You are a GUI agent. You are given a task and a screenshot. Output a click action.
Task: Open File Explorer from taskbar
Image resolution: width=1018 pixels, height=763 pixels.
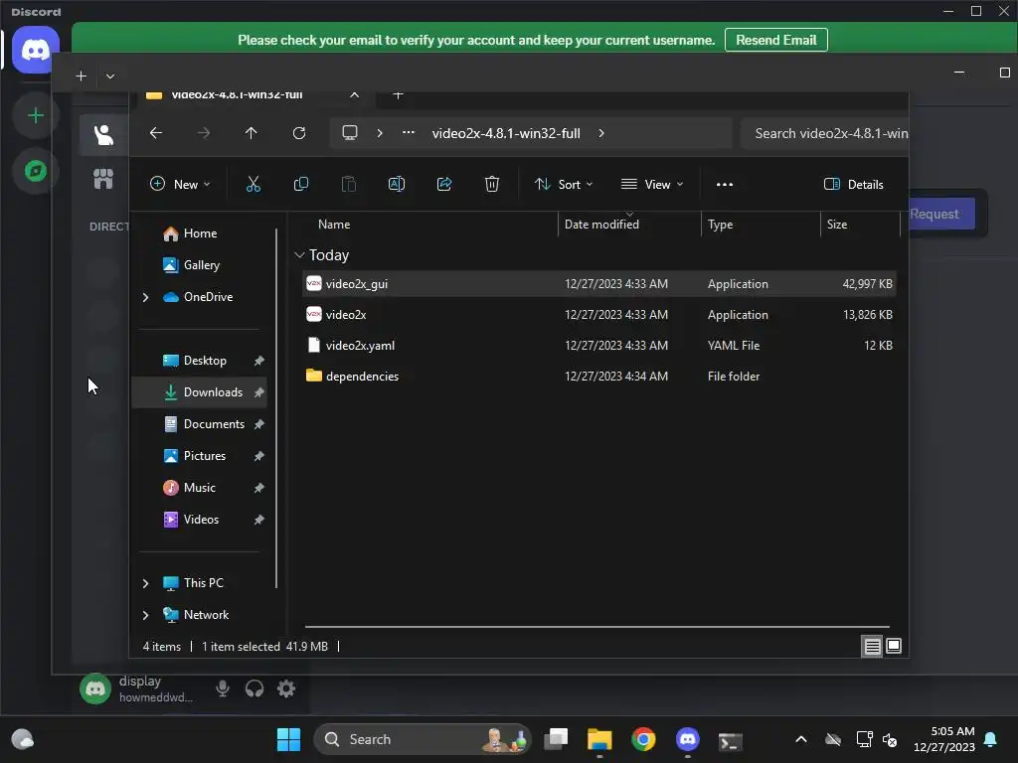tap(599, 739)
